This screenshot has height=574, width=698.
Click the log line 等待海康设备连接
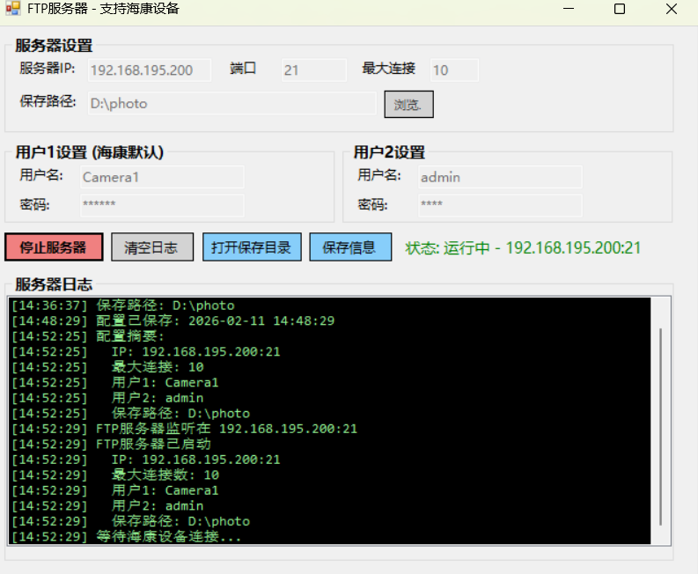pos(167,536)
